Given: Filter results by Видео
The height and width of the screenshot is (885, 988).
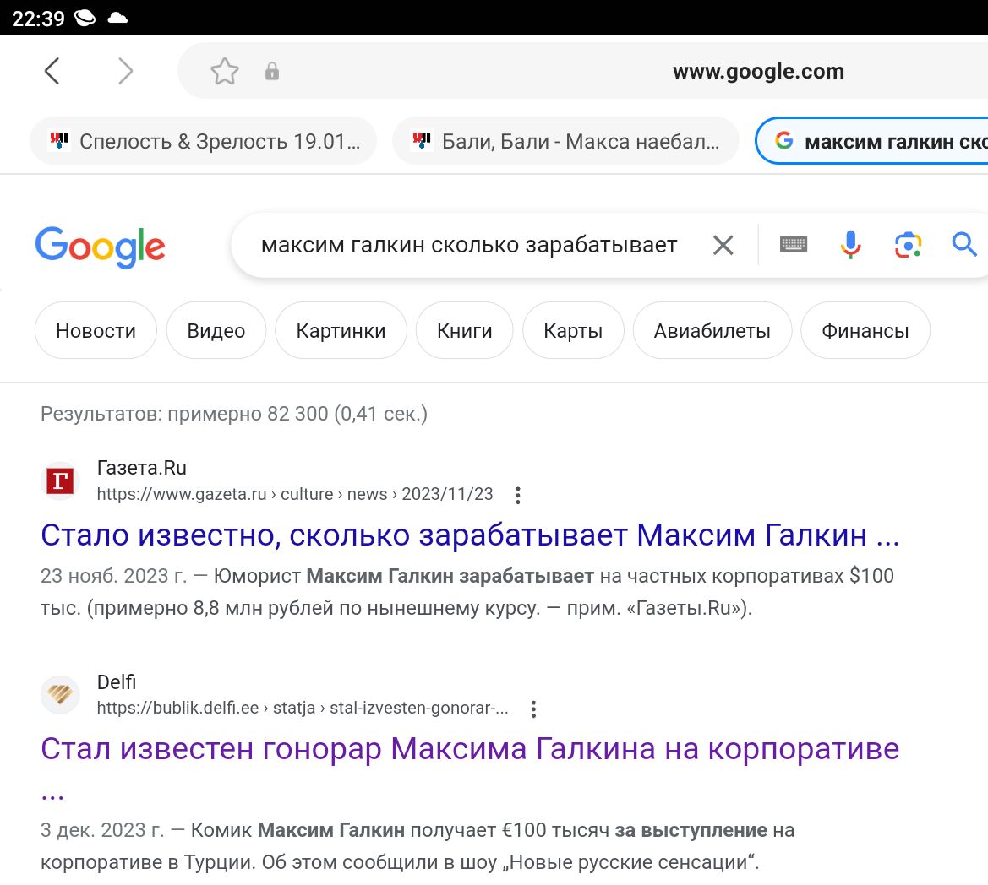Looking at the screenshot, I should pyautogui.click(x=216, y=330).
